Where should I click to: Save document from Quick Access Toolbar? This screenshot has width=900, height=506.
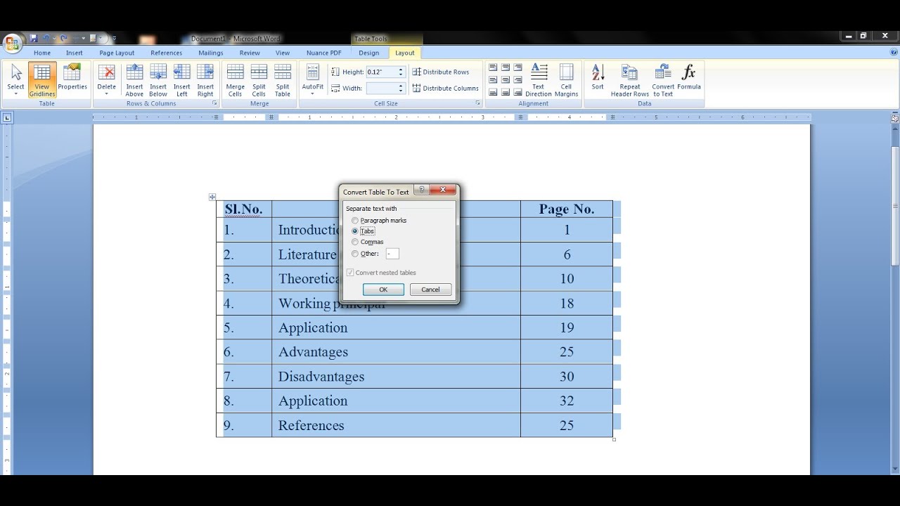point(33,39)
